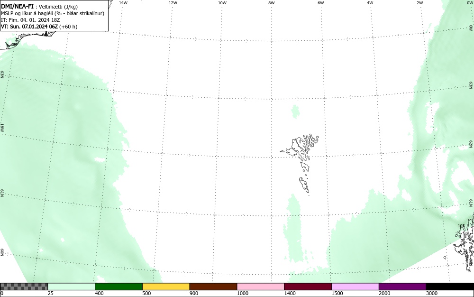Click the 0W longitude label at top right
Viewport: 474px width, 297px height.
tap(469, 3)
